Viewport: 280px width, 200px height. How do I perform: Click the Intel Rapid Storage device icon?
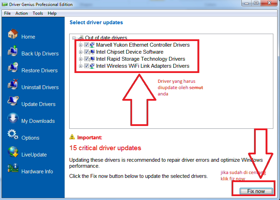(92, 59)
